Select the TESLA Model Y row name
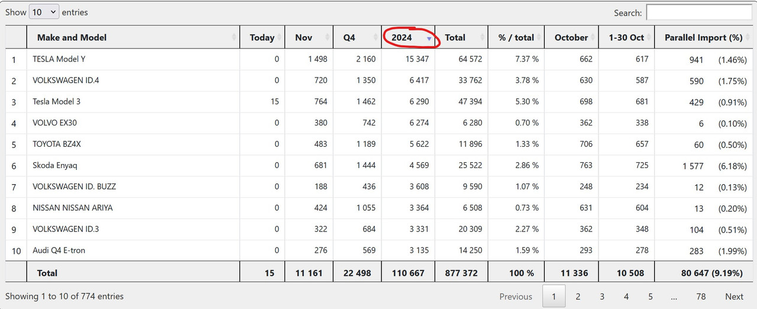 (x=59, y=59)
